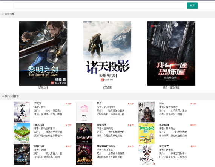The width and height of the screenshot is (215, 167).
Task: Click author line 作者:钢枪里的温柔
Action: pos(45,129)
